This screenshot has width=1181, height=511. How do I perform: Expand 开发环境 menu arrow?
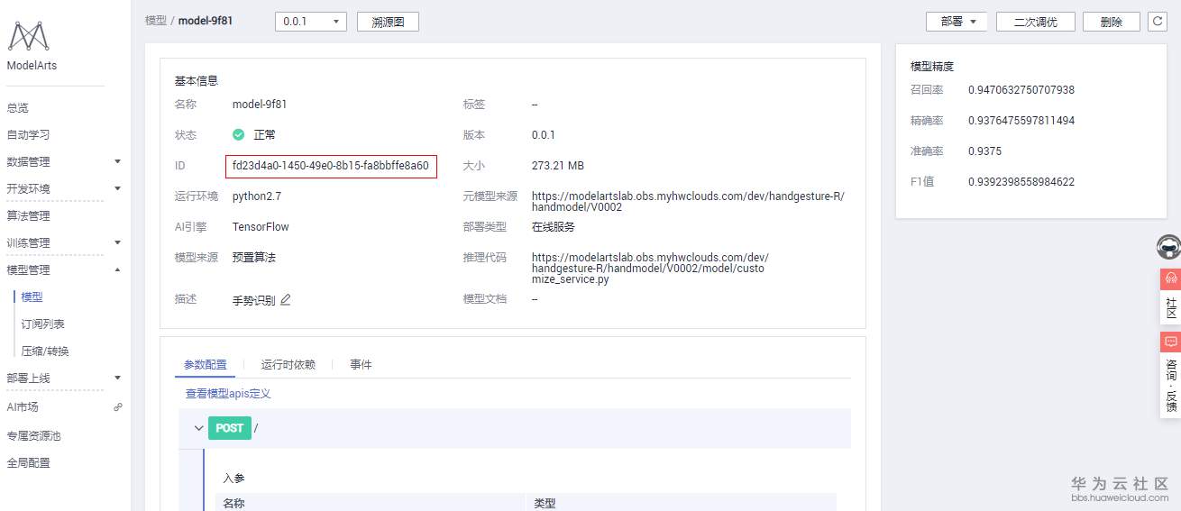coord(117,189)
